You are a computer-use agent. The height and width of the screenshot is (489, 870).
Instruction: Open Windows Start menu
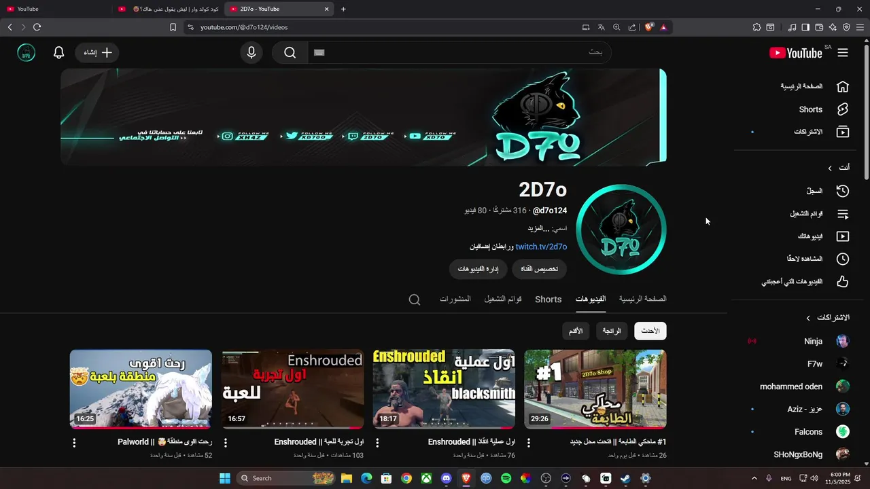pyautogui.click(x=224, y=478)
